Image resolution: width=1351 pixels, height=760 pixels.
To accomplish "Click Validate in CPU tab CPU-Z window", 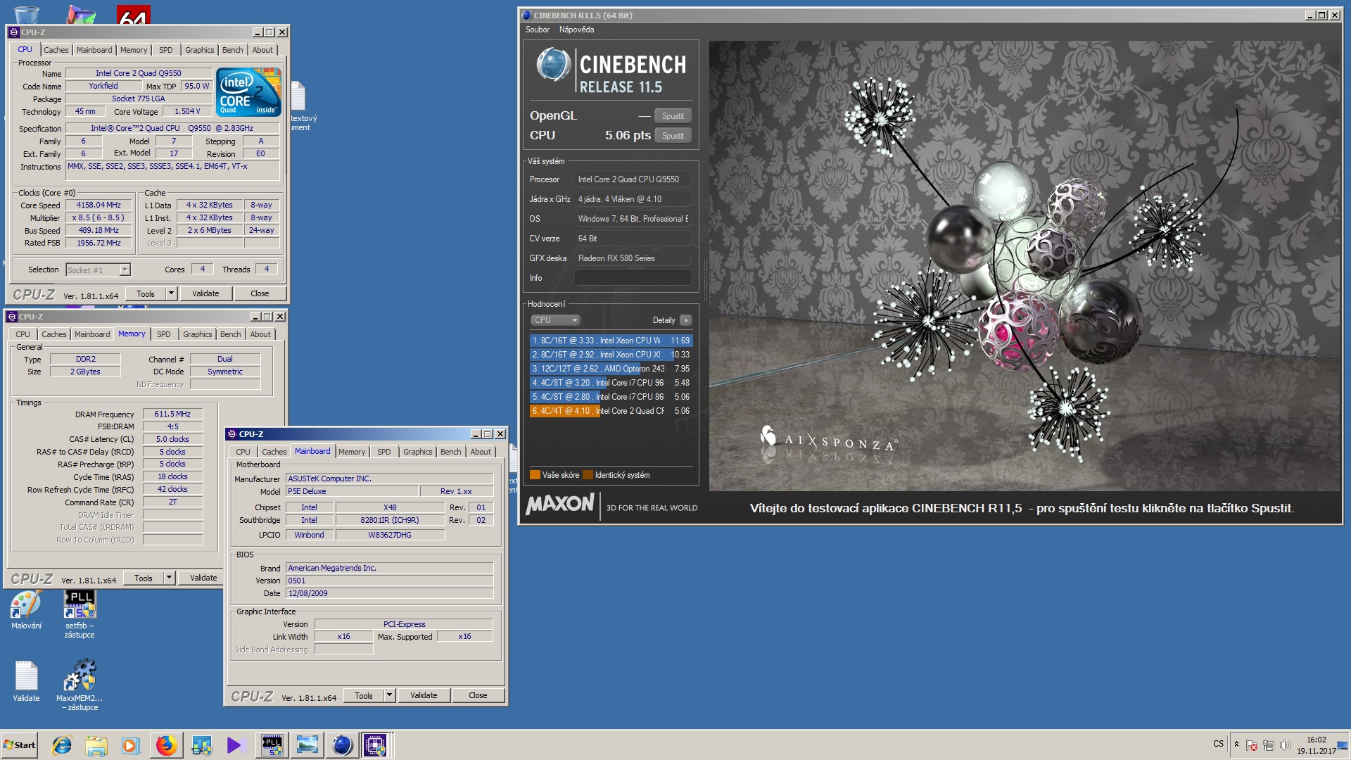I will (205, 293).
